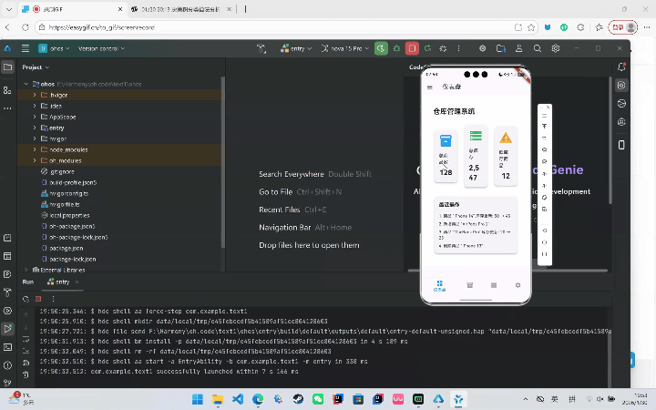656x410 pixels.
Task: Toggle scroll-to-end in Run console
Action: tap(26, 351)
